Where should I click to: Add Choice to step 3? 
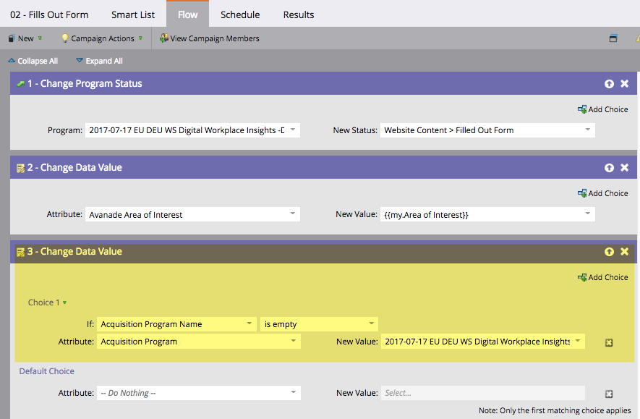603,277
